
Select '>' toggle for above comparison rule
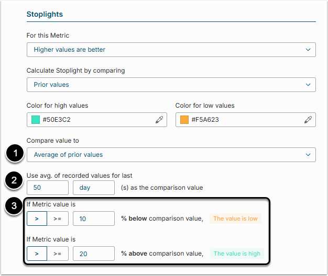[37, 254]
